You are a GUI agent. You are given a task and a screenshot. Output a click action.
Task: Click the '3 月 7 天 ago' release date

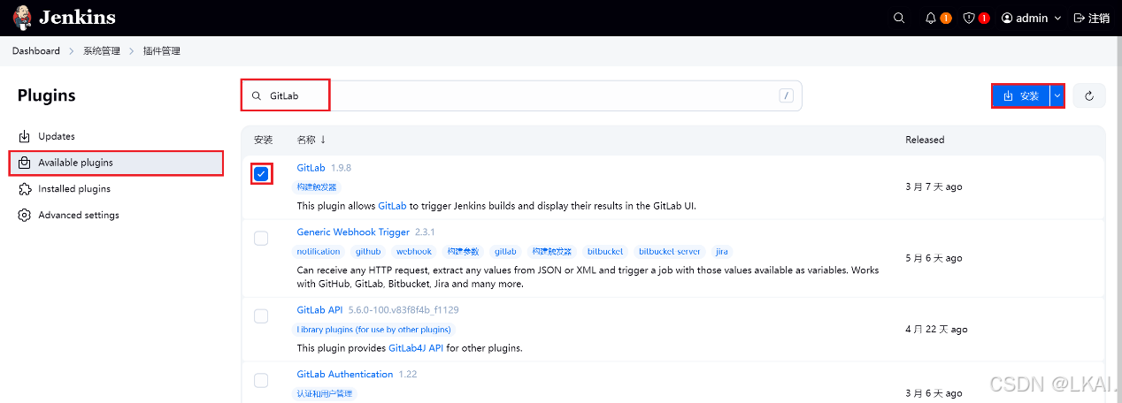[x=934, y=186]
